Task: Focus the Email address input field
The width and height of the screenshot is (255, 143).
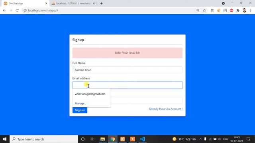Action: tap(127, 85)
